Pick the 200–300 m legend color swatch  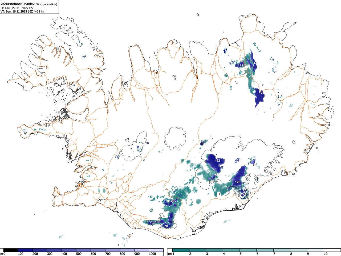[40, 250]
